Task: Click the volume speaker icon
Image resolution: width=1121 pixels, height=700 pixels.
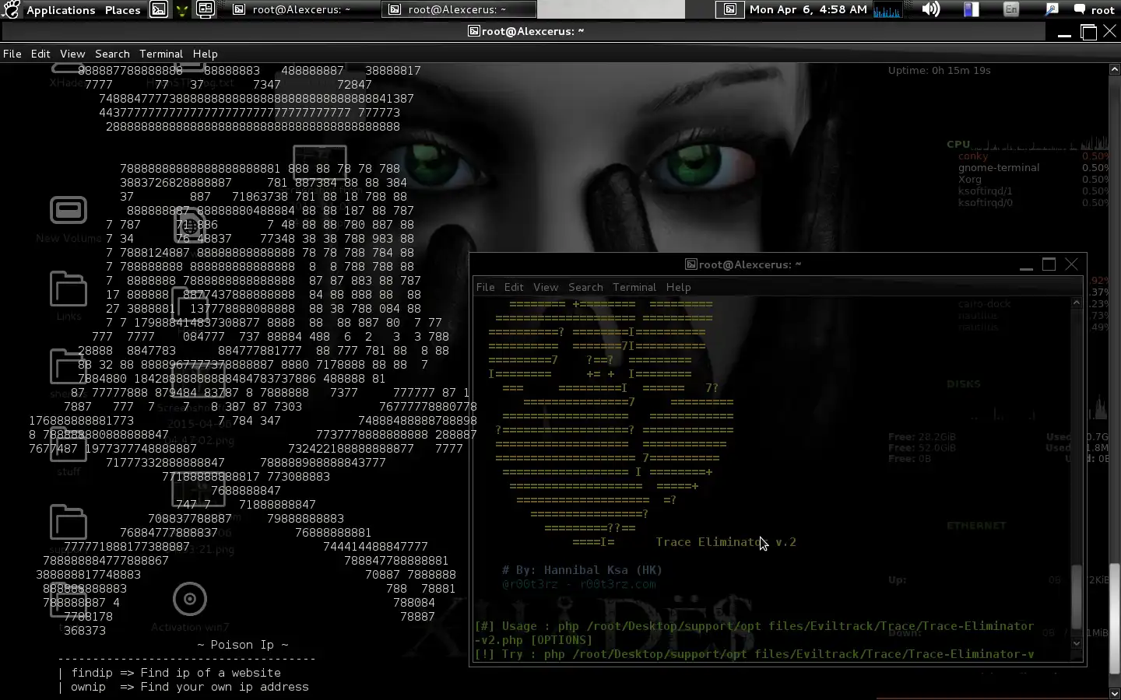Action: click(x=931, y=9)
